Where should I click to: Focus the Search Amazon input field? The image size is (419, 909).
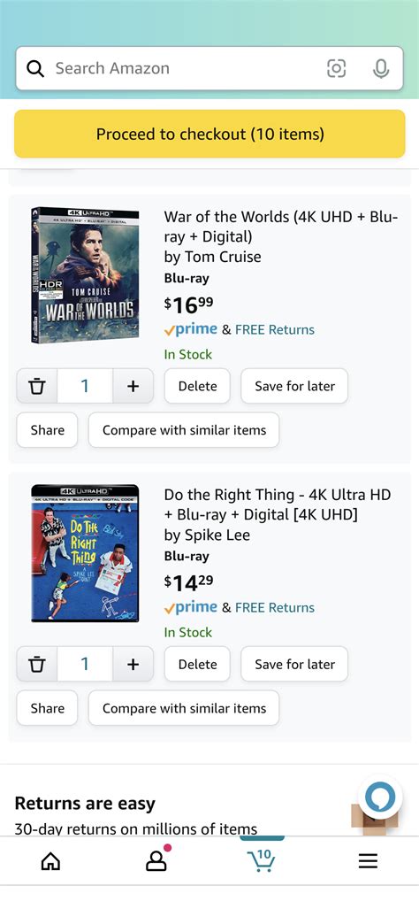pyautogui.click(x=186, y=68)
